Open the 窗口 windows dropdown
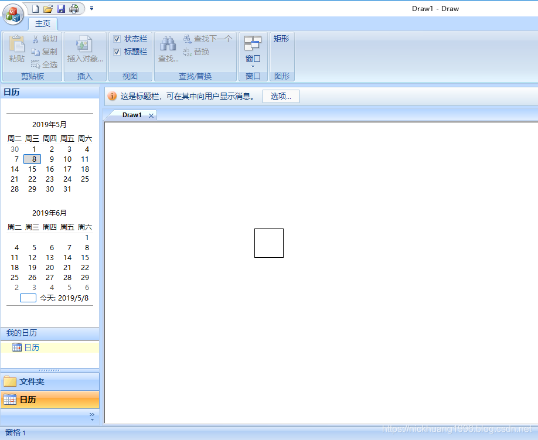Screen dimensions: 538x440 (253, 52)
